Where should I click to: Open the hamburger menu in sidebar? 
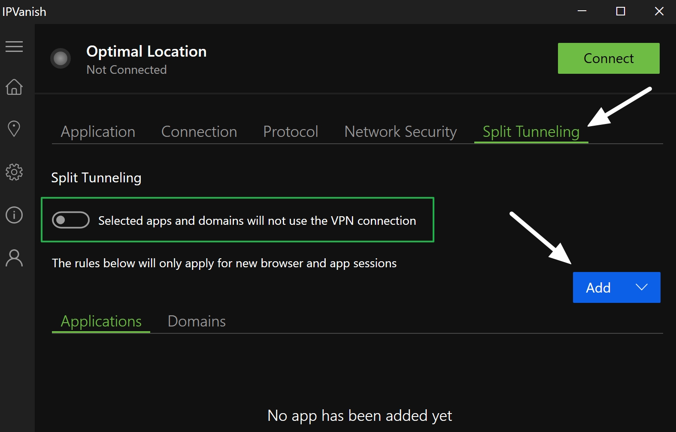pyautogui.click(x=14, y=46)
